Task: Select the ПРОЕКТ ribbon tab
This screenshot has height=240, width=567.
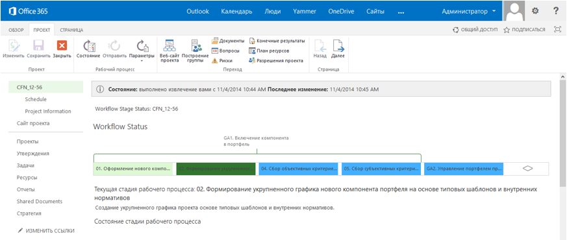Action: (42, 30)
